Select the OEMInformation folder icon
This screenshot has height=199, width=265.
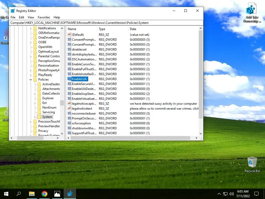click(35, 33)
